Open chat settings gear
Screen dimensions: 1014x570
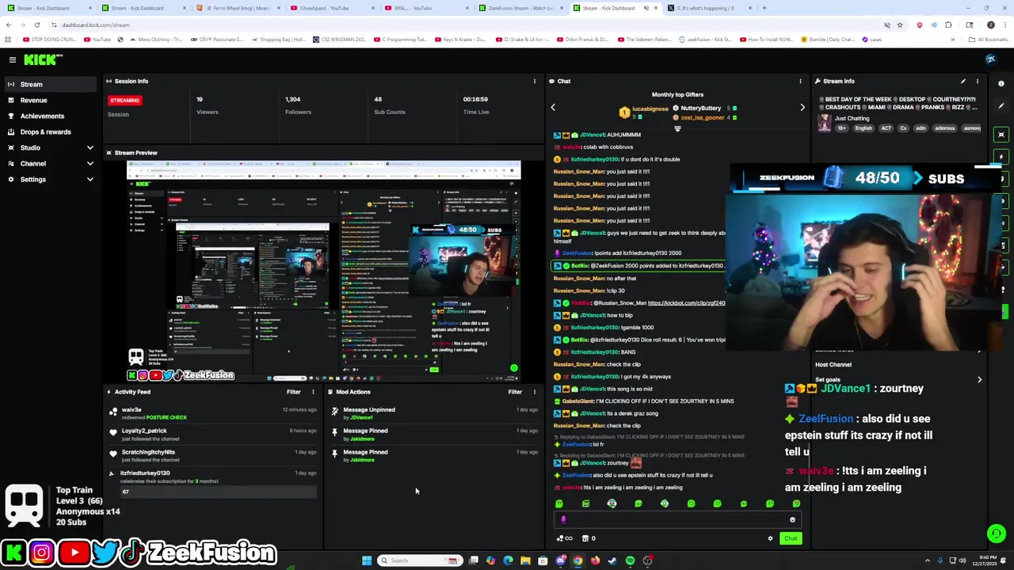click(x=770, y=538)
